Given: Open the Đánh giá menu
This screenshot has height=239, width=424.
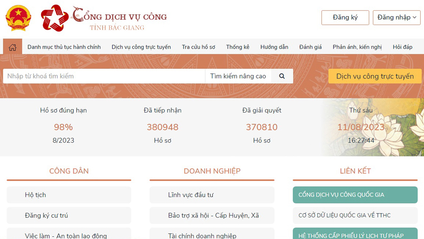Looking at the screenshot, I should (310, 47).
